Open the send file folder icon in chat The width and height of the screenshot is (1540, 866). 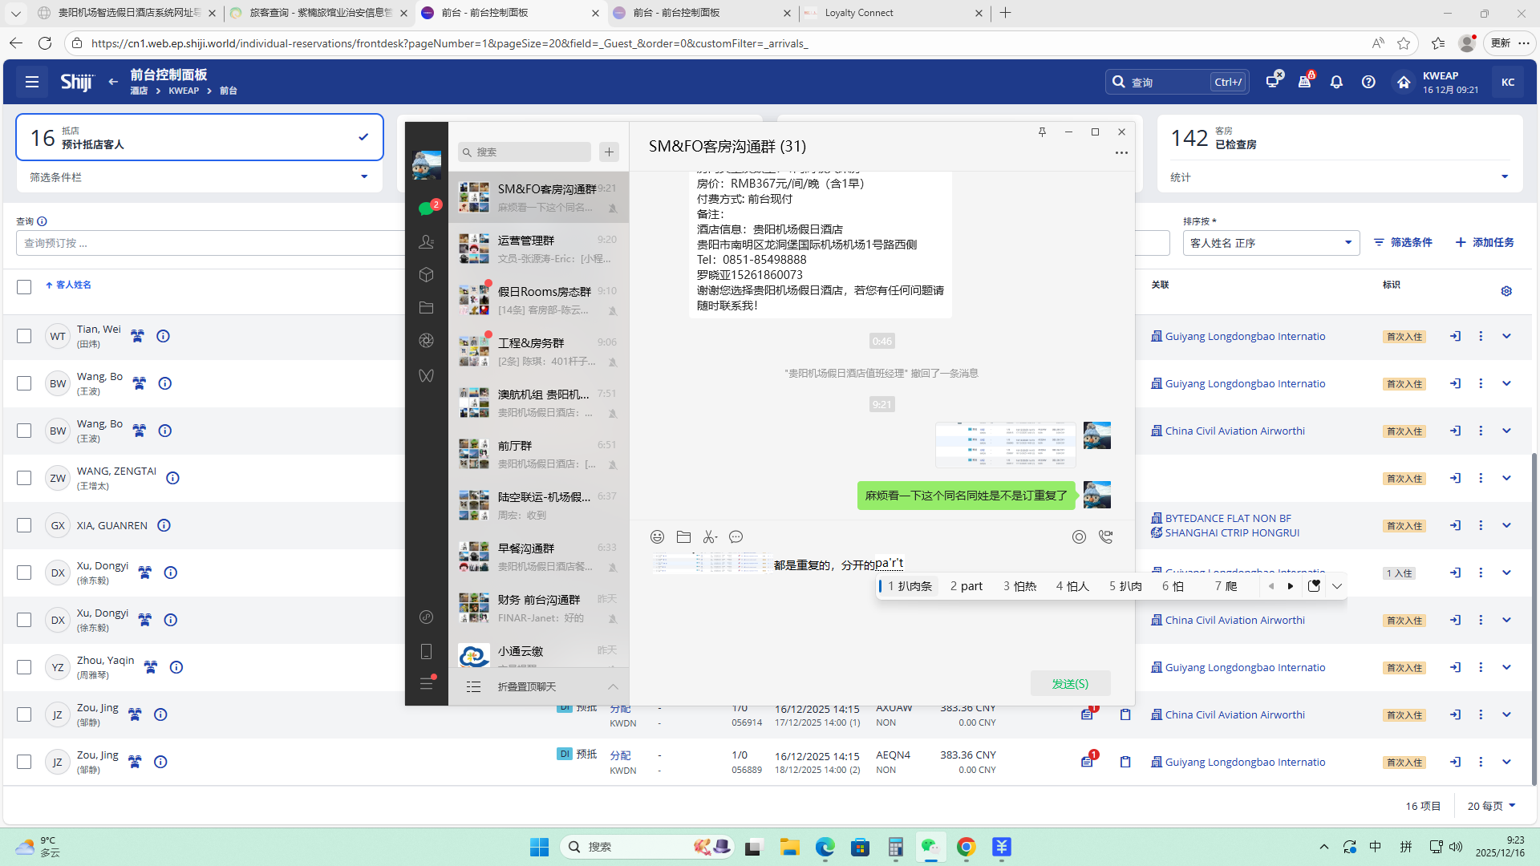coord(683,537)
